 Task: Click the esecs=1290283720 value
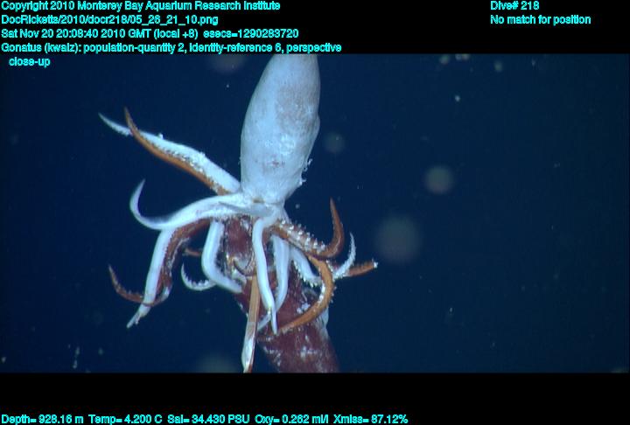pos(251,33)
